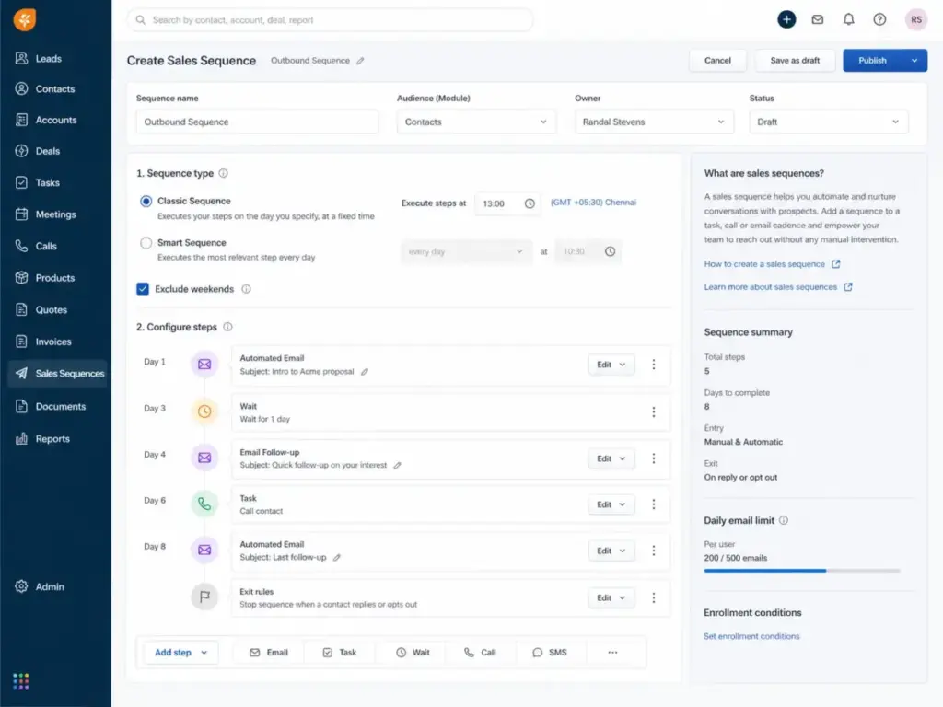Click the daily email limit progress bar
This screenshot has height=707, width=943.
pos(802,571)
